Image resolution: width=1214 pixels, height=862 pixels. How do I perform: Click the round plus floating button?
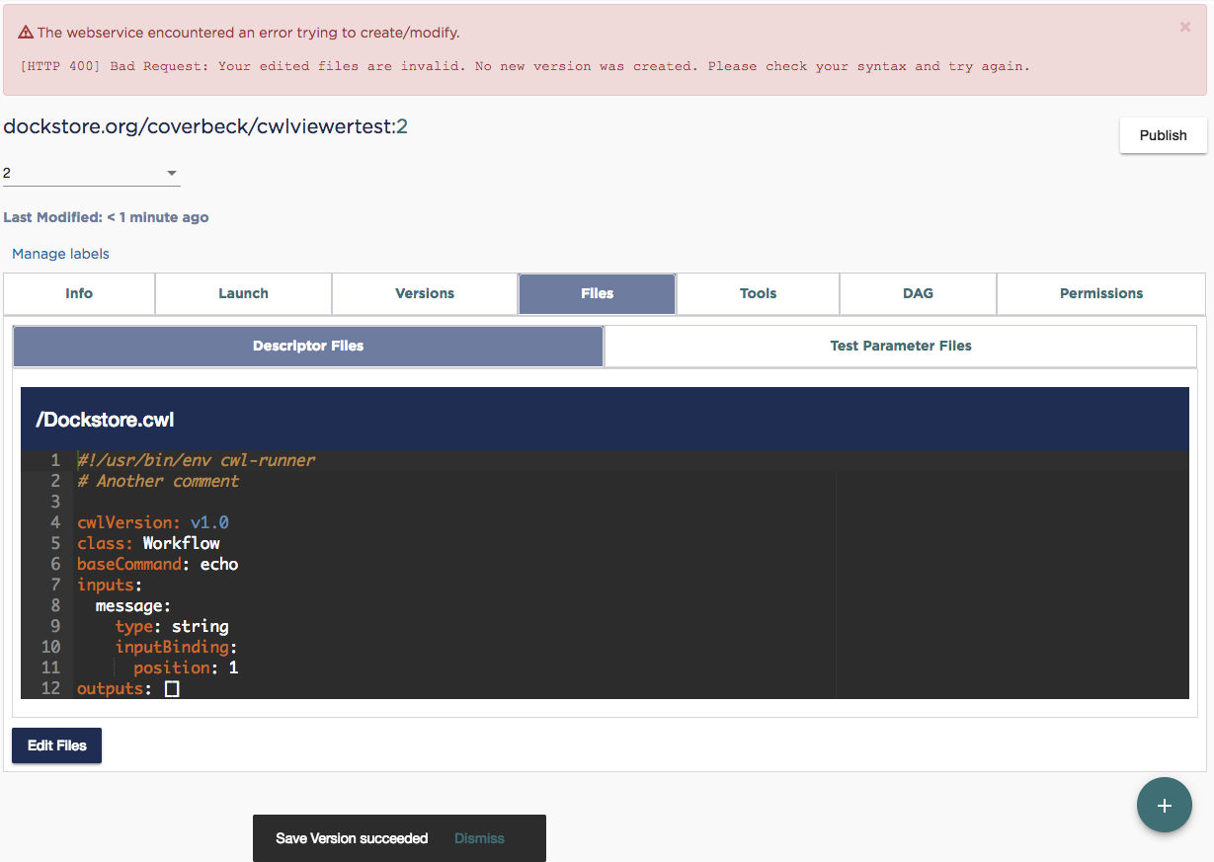(x=1165, y=806)
